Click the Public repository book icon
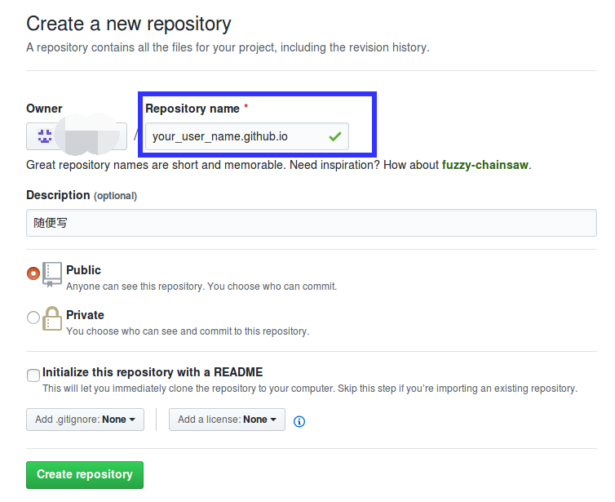 coord(51,275)
